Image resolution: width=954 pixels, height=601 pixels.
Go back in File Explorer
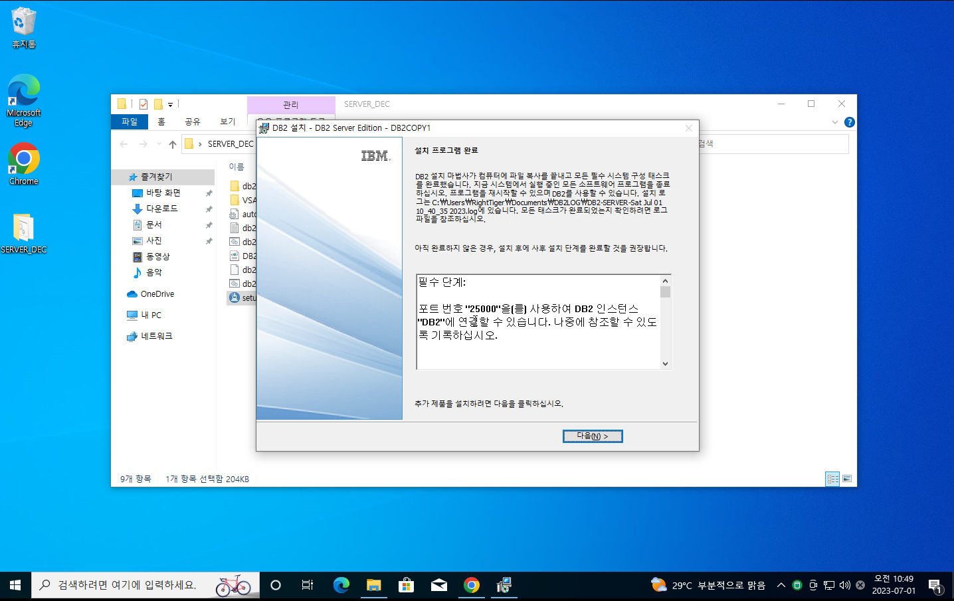click(124, 144)
